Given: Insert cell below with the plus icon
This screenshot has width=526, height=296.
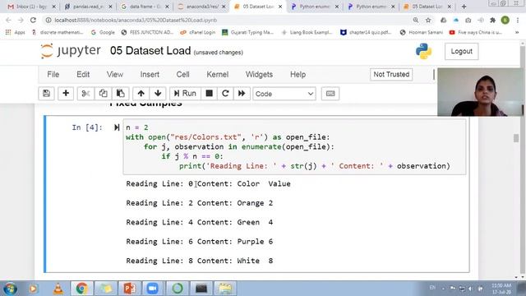Looking at the screenshot, I should coord(66,94).
